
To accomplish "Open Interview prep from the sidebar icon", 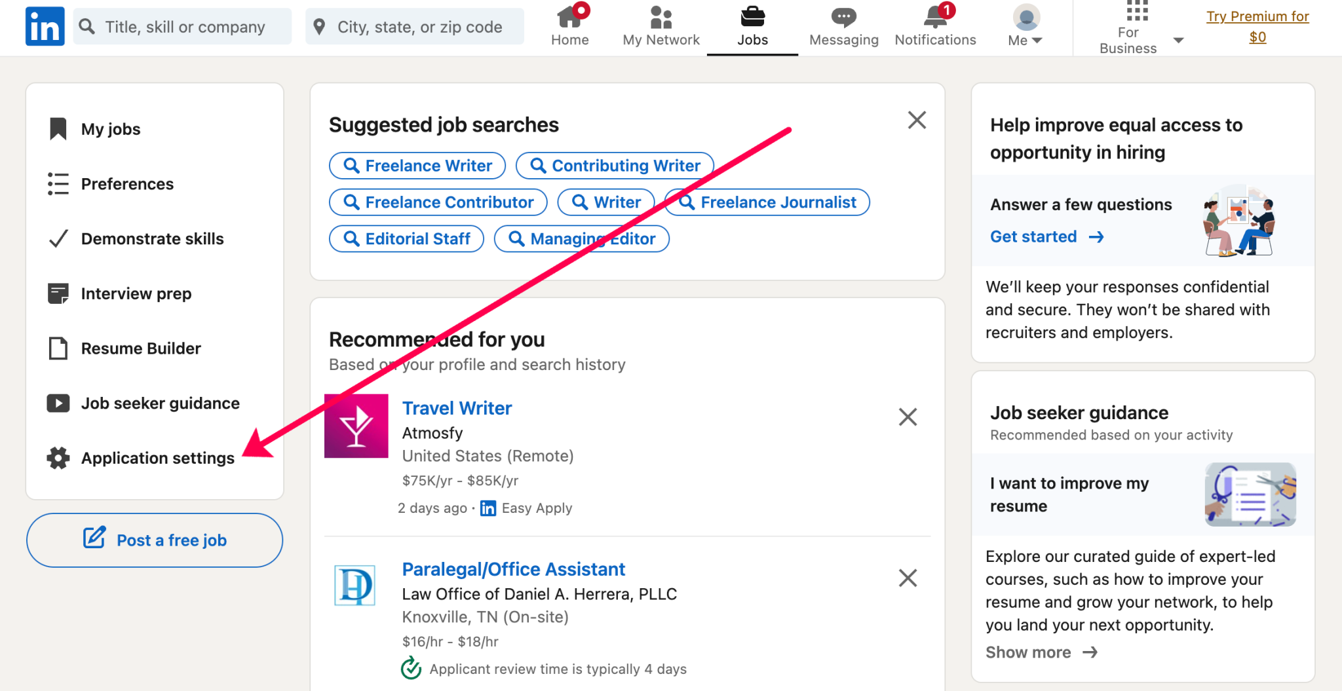I will tap(58, 293).
